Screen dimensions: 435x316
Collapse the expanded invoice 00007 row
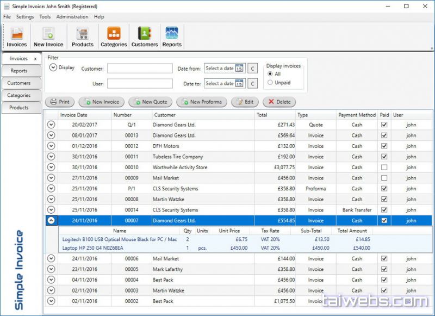pos(51,221)
